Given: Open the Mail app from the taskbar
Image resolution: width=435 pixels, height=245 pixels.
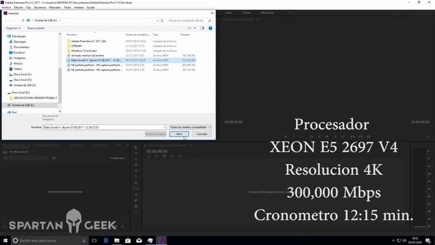Looking at the screenshot, I should point(139,240).
